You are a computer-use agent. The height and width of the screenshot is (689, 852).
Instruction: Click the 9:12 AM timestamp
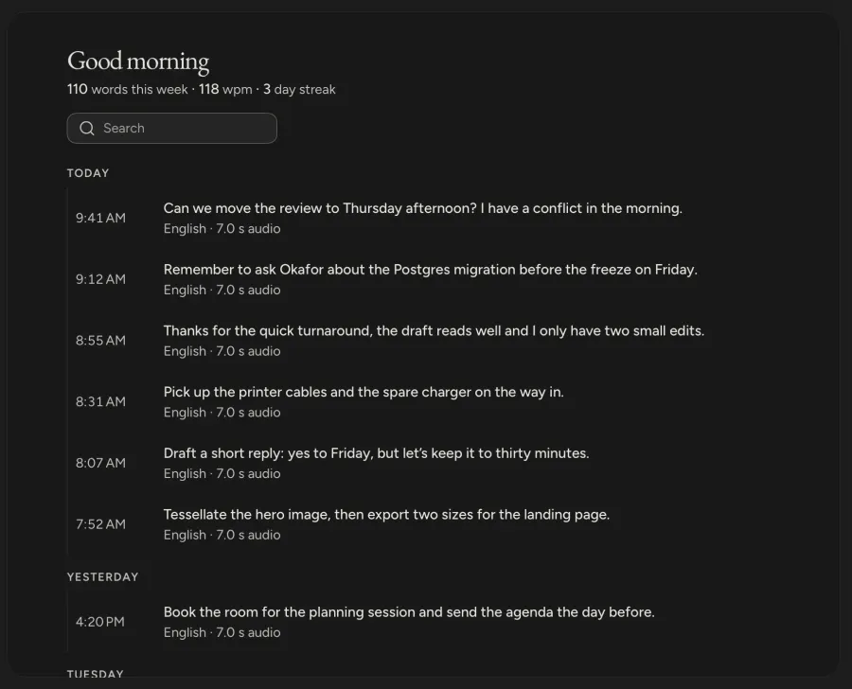100,279
